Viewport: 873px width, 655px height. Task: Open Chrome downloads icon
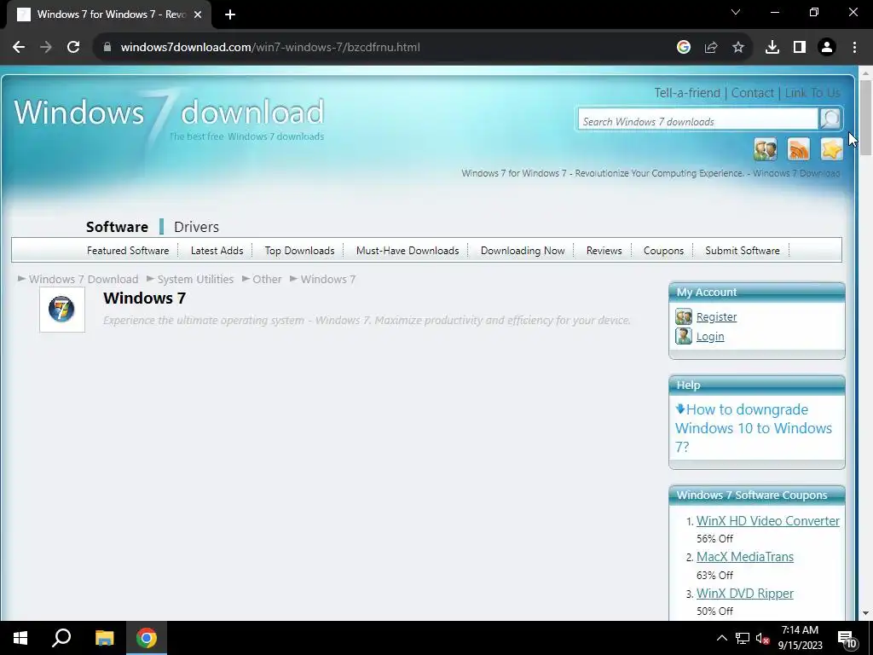coord(772,48)
